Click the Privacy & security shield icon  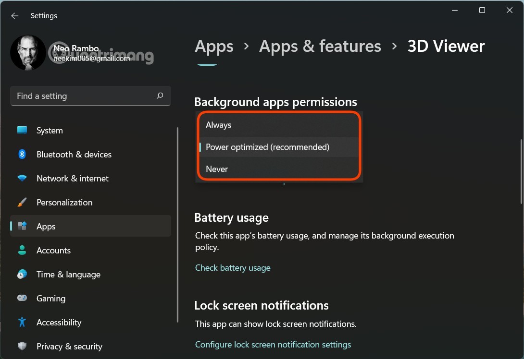[22, 346]
